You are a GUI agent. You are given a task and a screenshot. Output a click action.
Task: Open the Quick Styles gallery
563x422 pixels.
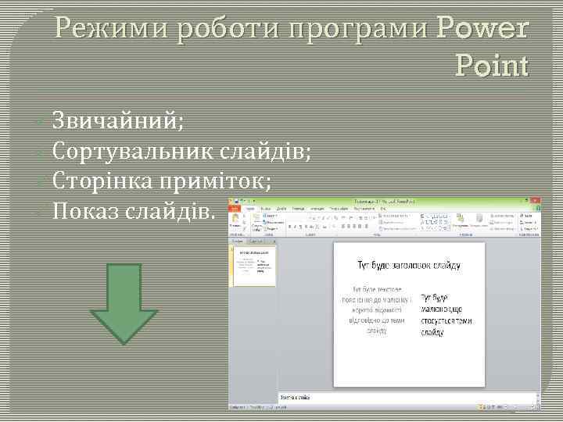[x=479, y=219]
